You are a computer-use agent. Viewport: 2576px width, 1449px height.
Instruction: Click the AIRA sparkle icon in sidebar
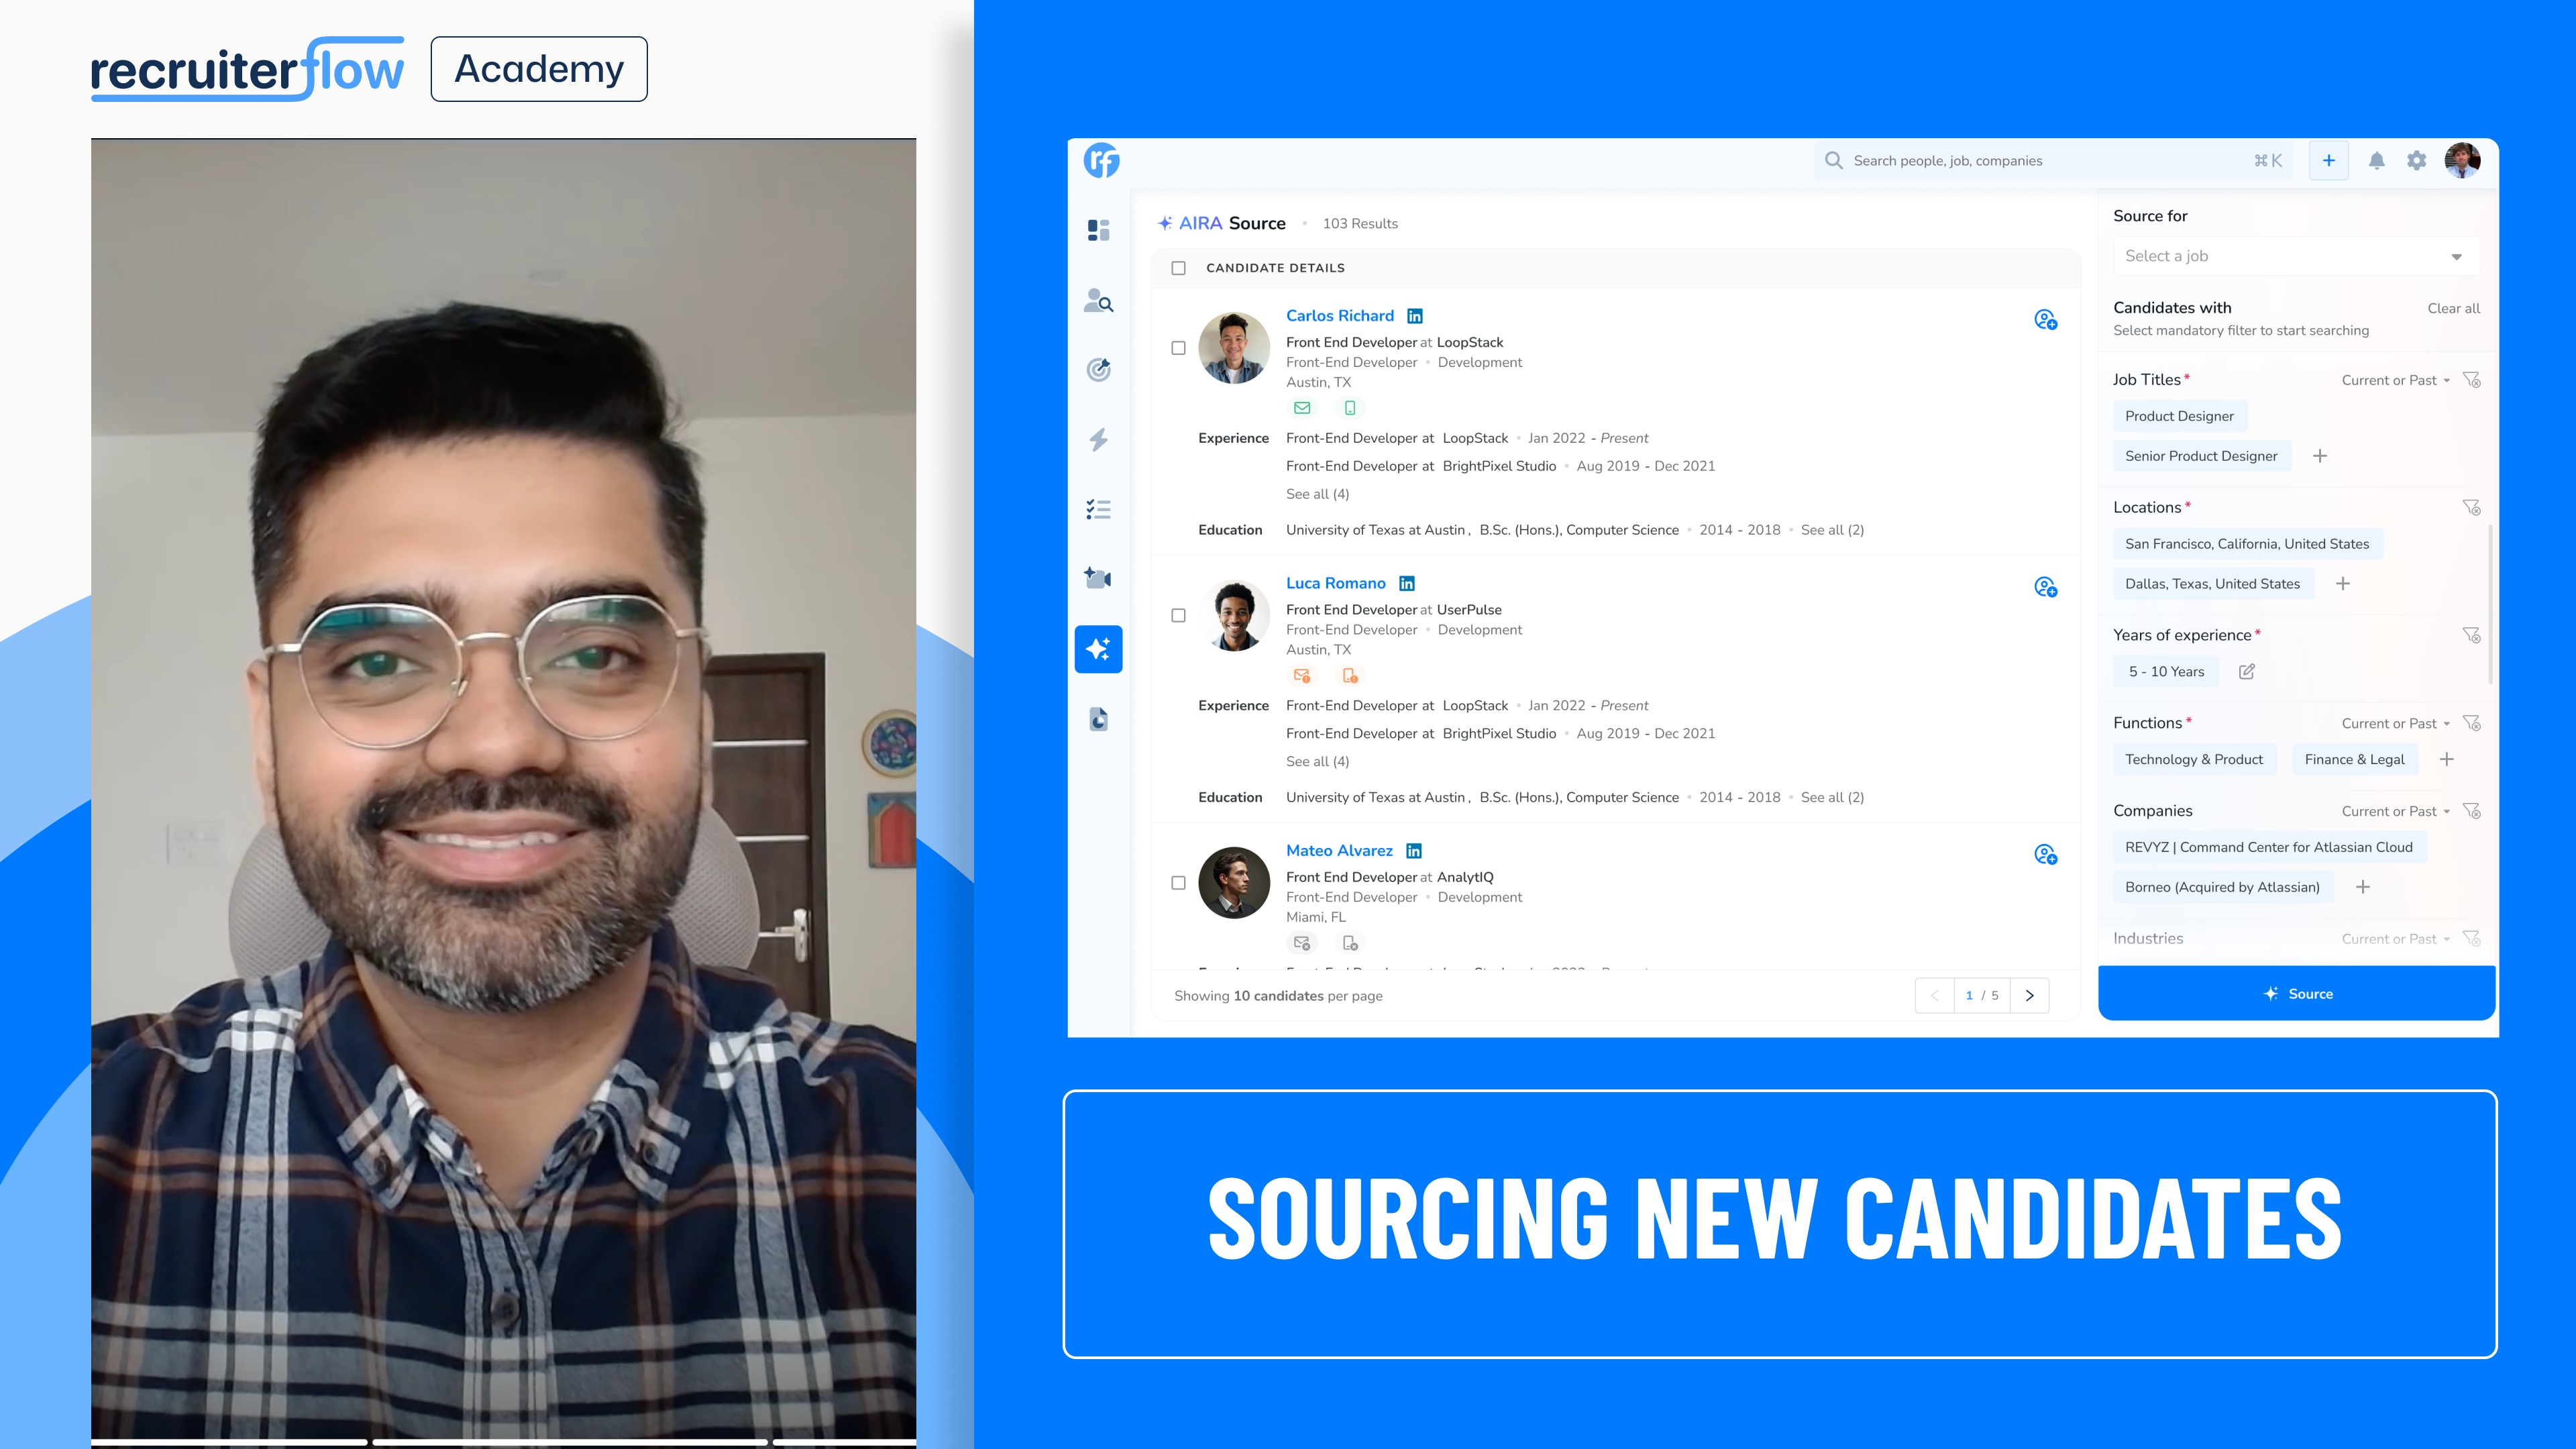coord(1098,649)
